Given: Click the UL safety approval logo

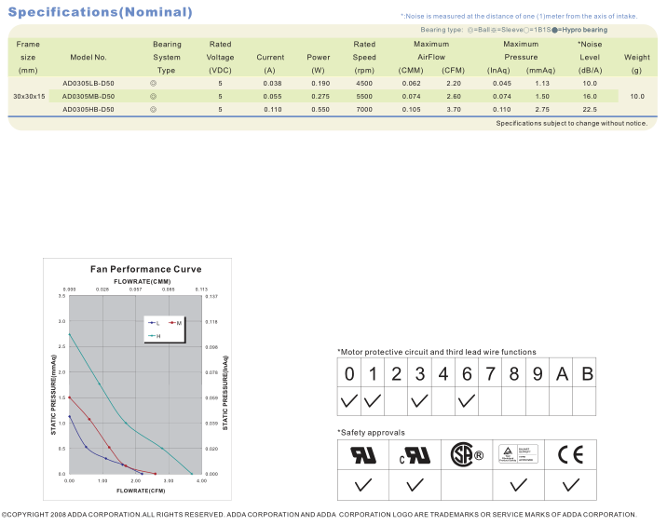Looking at the screenshot, I should click(363, 455).
